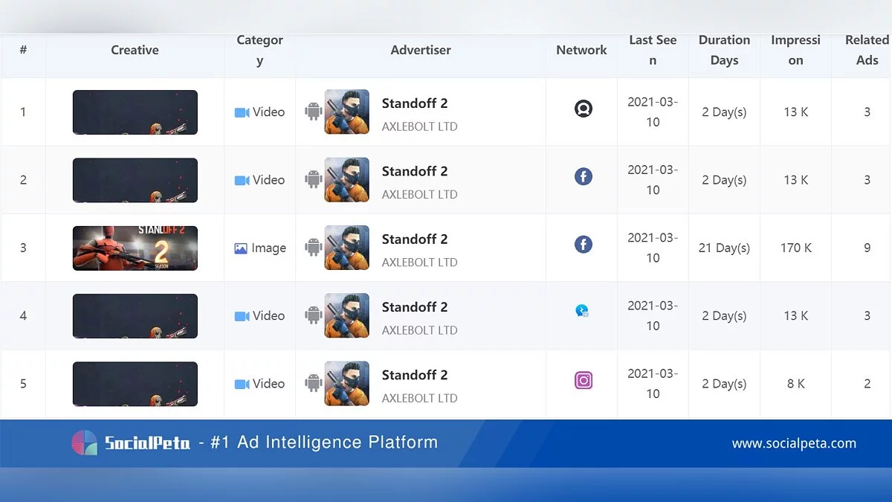The image size is (892, 502).
Task: Click the video camera icon in row 1
Action: [x=242, y=112]
